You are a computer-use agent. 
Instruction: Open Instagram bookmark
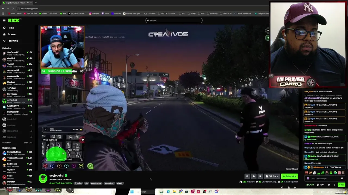point(94,14)
